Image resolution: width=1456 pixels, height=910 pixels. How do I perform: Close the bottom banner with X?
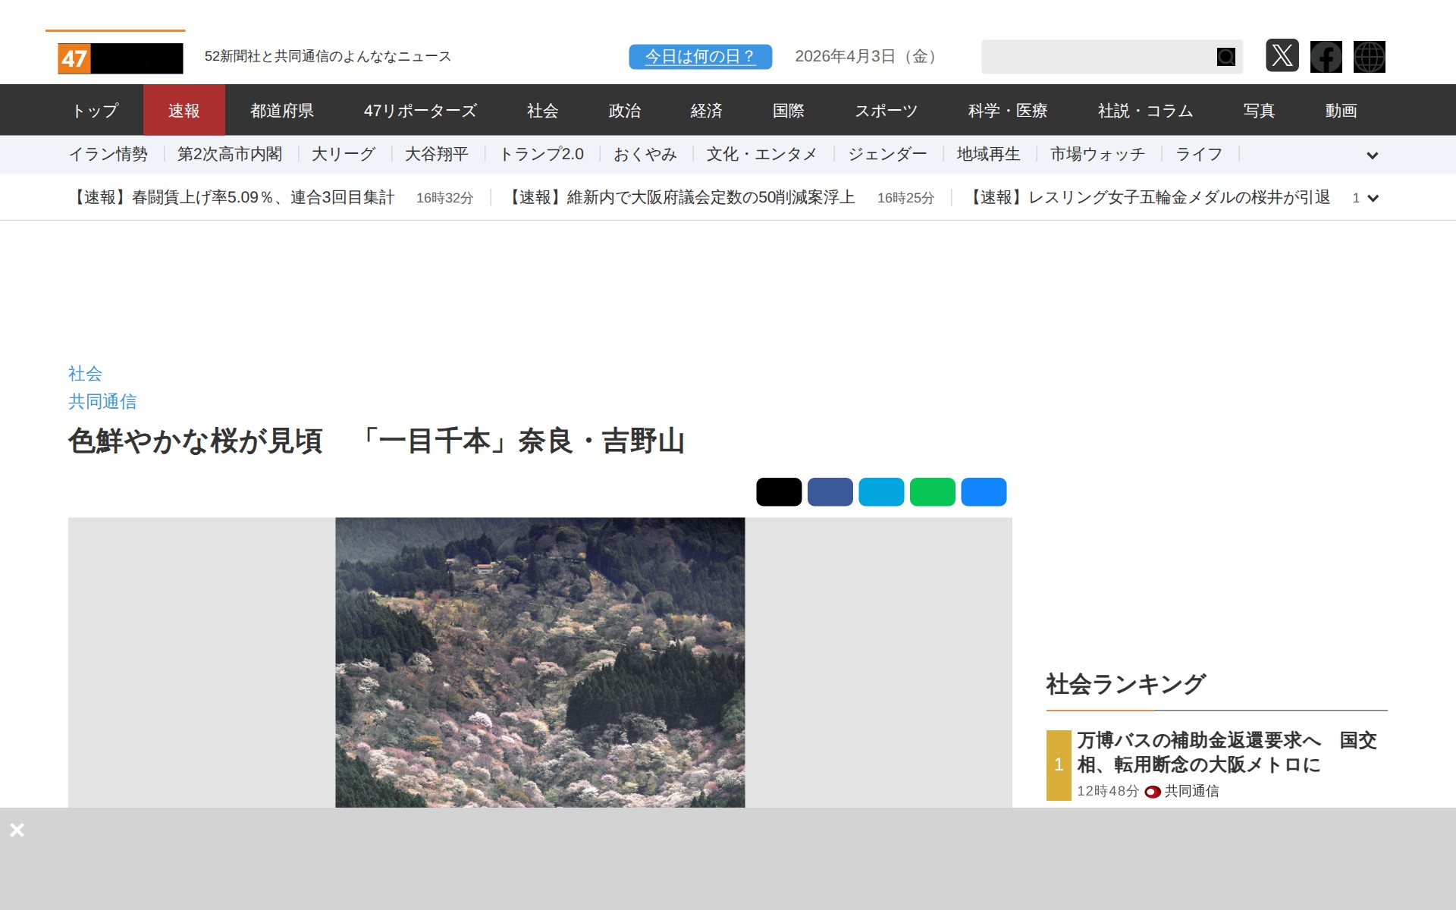(x=17, y=830)
